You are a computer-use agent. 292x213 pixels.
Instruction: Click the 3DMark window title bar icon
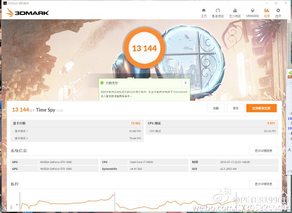coord(5,3)
